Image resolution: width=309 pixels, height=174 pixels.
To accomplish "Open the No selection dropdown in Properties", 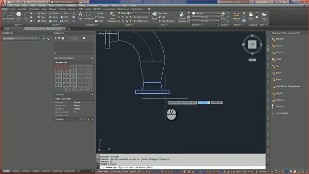I will (x=20, y=39).
